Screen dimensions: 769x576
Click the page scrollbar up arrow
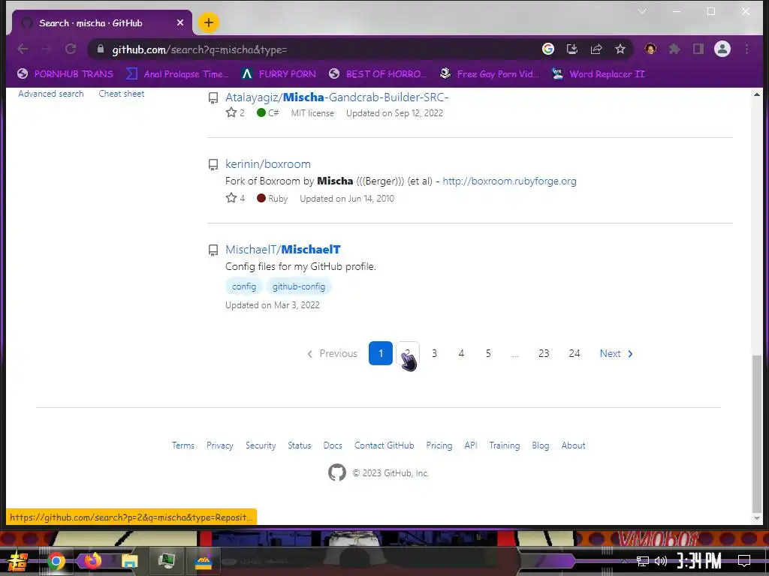pyautogui.click(x=757, y=94)
